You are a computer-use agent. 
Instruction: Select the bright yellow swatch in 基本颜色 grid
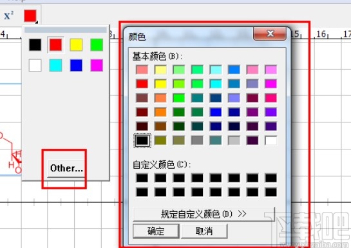160,84
